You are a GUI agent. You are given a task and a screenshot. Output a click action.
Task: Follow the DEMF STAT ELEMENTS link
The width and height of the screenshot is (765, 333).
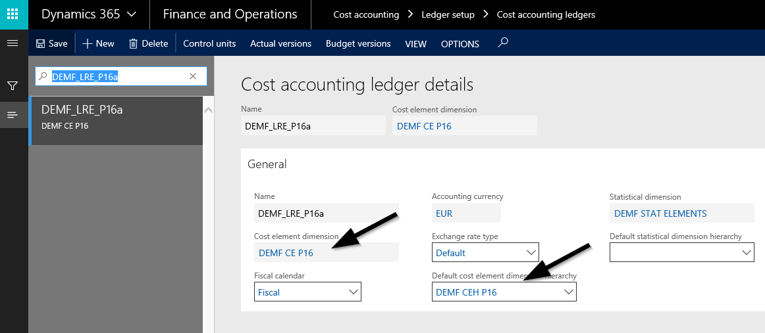pyautogui.click(x=660, y=213)
